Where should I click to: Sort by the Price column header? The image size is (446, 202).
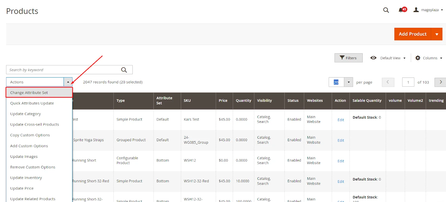223,101
